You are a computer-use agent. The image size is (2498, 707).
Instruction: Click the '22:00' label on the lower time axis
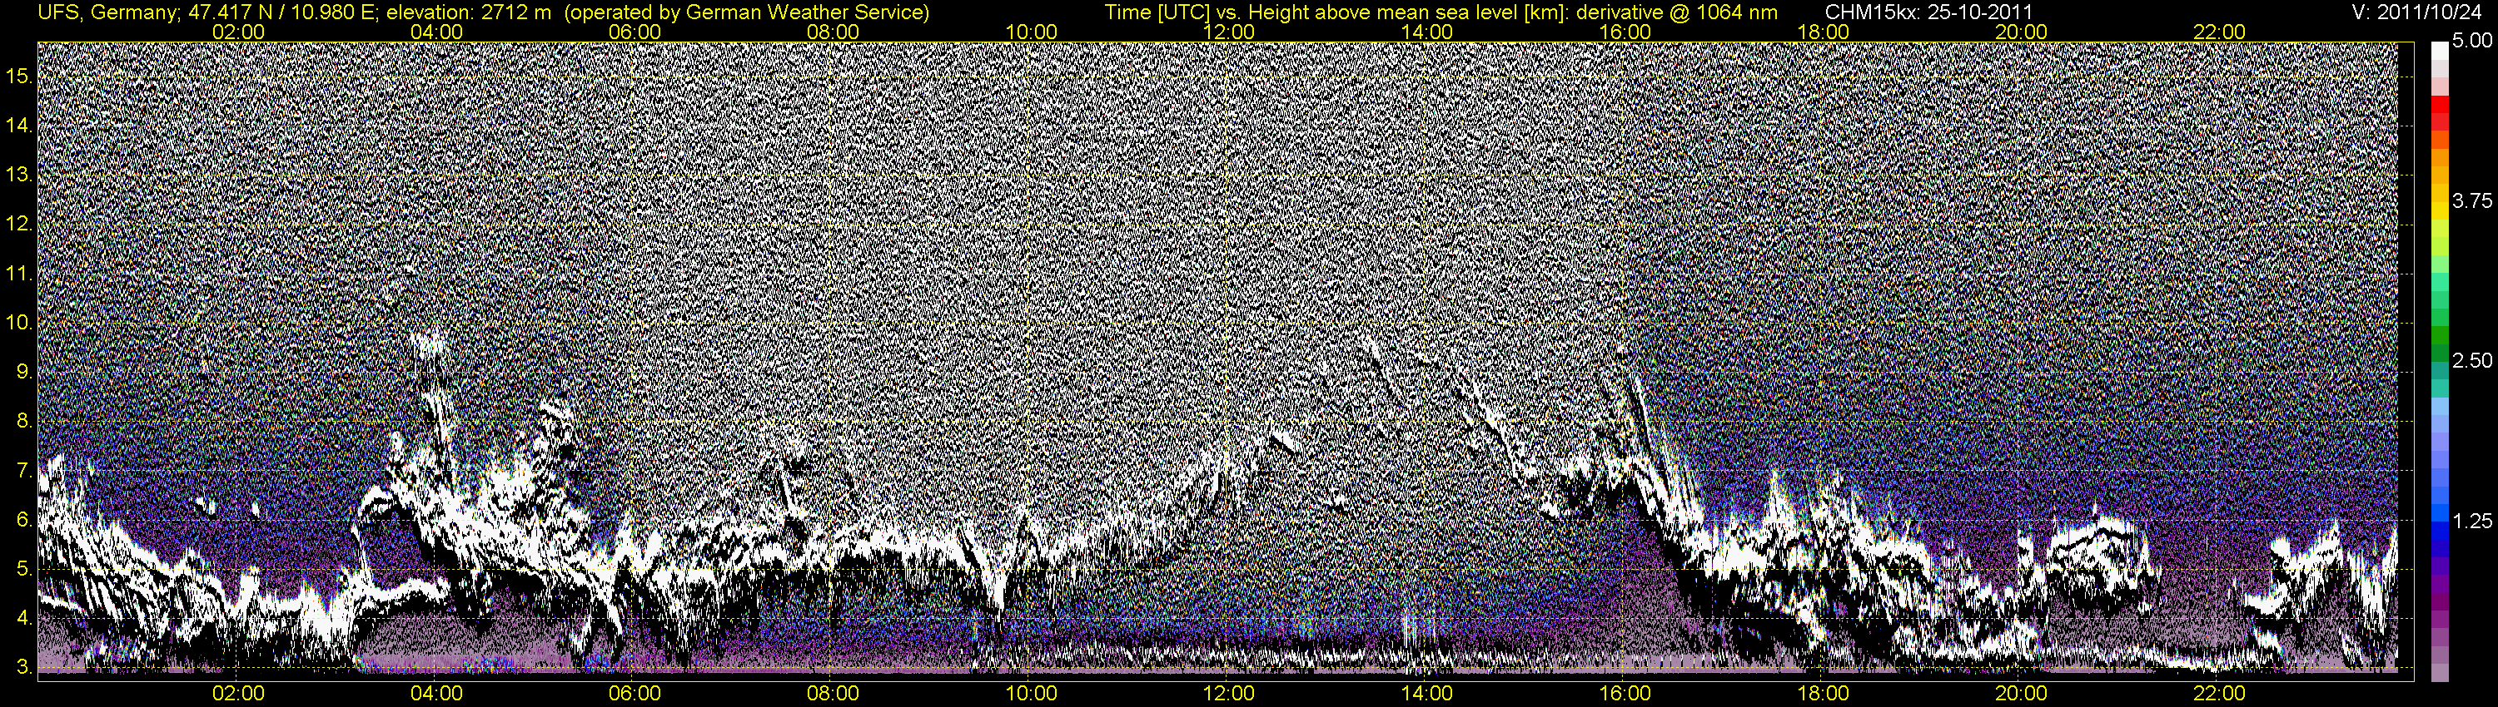(x=2220, y=694)
